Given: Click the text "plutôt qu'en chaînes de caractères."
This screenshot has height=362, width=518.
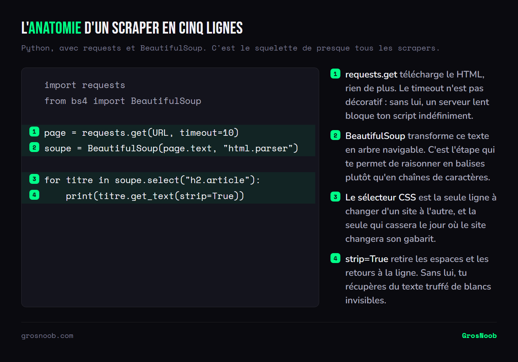Looking at the screenshot, I should point(418,177).
